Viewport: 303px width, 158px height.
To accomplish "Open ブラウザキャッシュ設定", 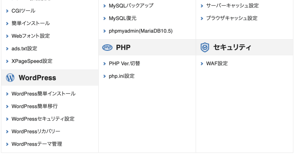I will click(232, 18).
